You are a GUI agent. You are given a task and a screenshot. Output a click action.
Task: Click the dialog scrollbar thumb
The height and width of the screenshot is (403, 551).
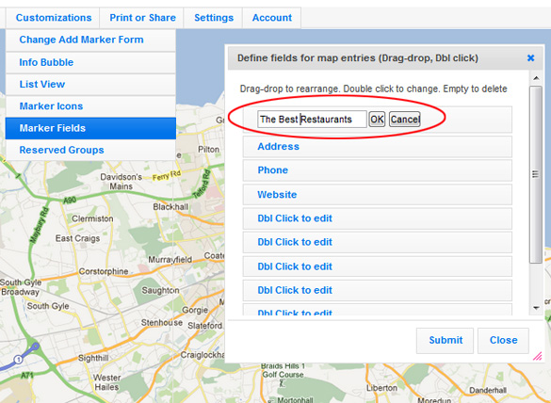(x=536, y=174)
